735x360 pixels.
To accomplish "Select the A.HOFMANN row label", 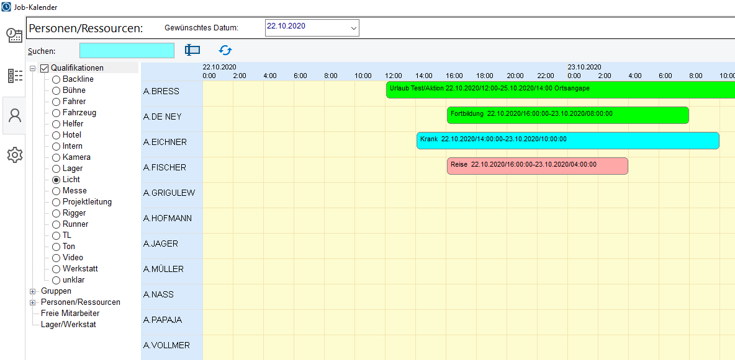I will pos(168,218).
